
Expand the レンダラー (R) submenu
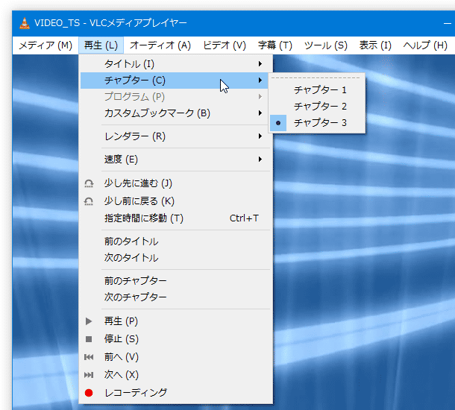coord(175,136)
